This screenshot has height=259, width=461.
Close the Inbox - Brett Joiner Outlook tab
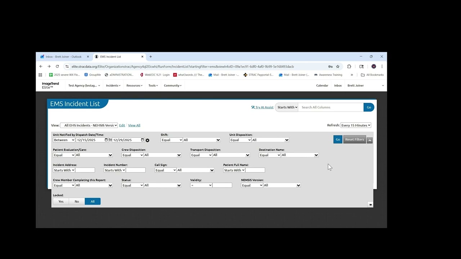88,56
